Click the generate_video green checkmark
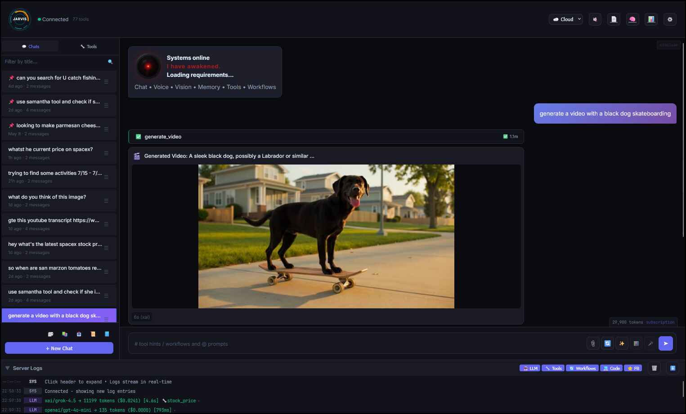Image resolution: width=686 pixels, height=414 pixels. pos(139,137)
